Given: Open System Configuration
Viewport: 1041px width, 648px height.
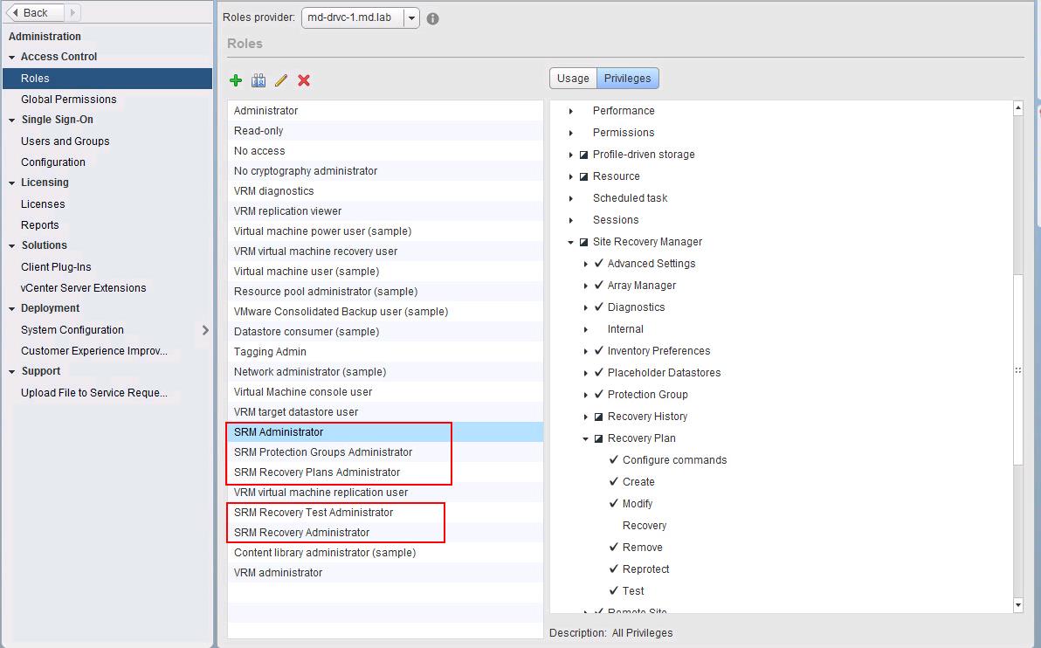Looking at the screenshot, I should click(x=72, y=330).
